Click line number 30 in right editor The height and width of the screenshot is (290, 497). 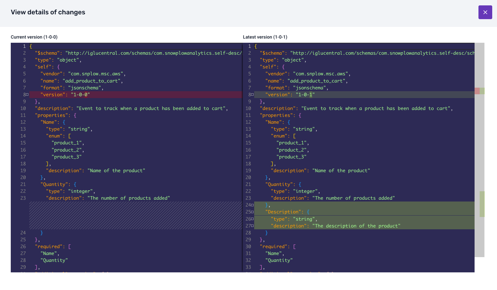click(x=248, y=247)
